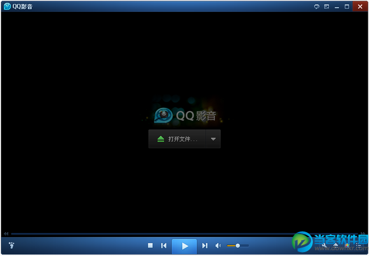Screen dimensions: 369x256
Task: Toggle the playlist icon
Action: [358, 246]
